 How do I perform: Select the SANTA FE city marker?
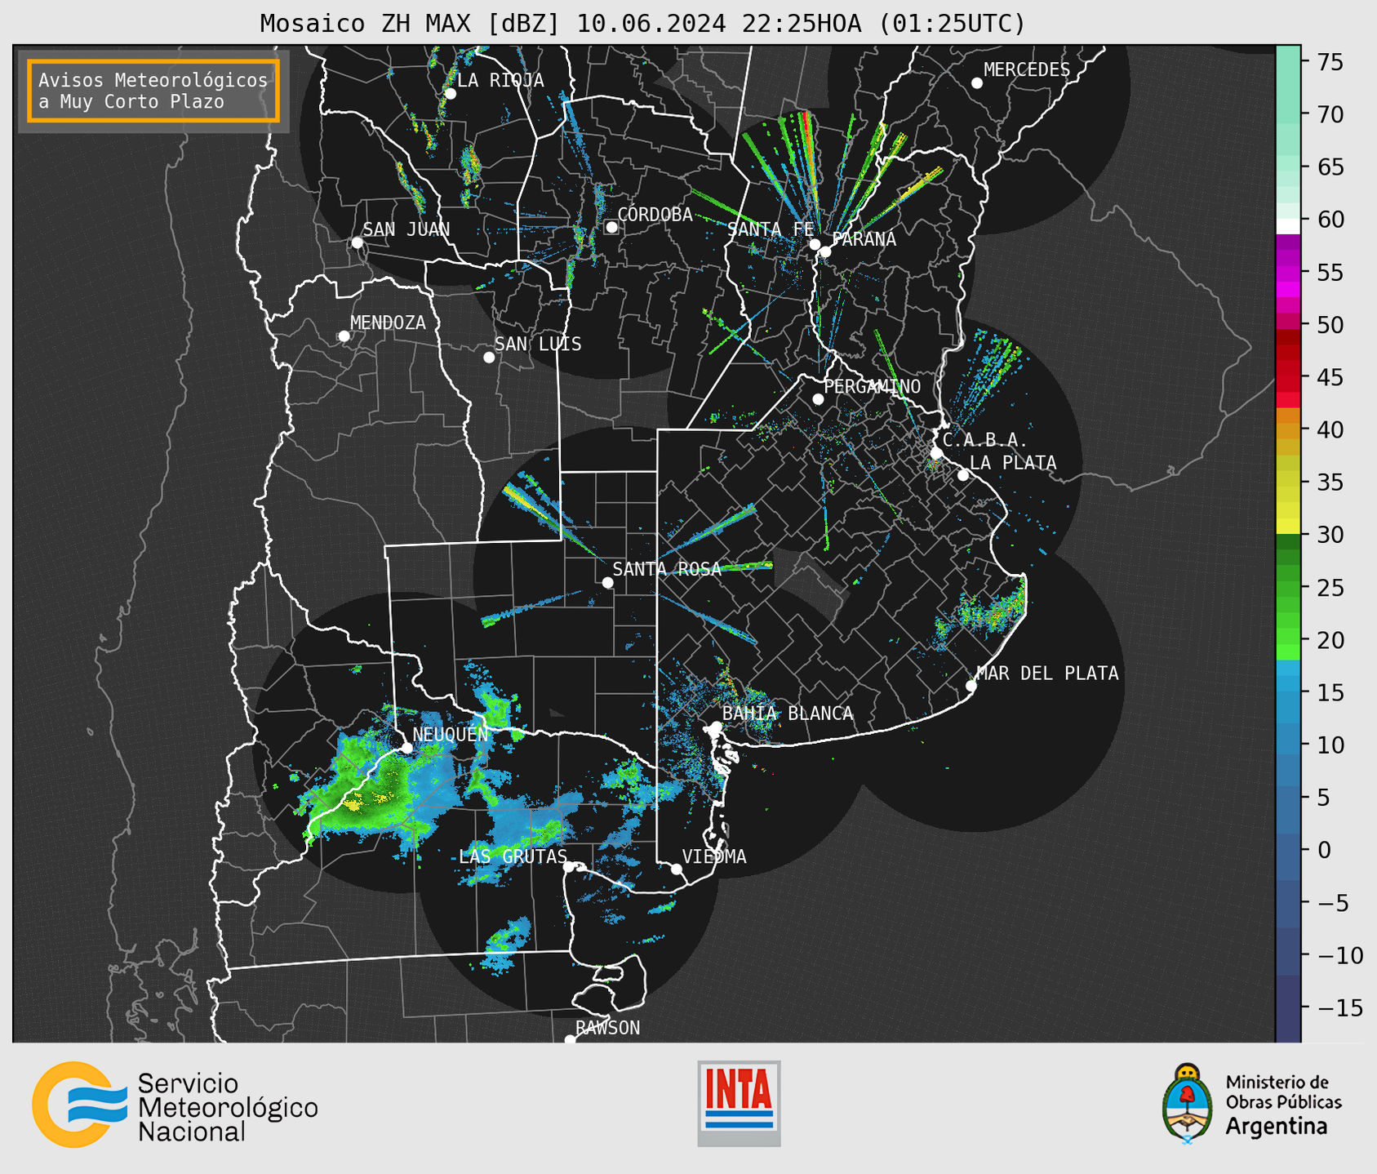[815, 244]
